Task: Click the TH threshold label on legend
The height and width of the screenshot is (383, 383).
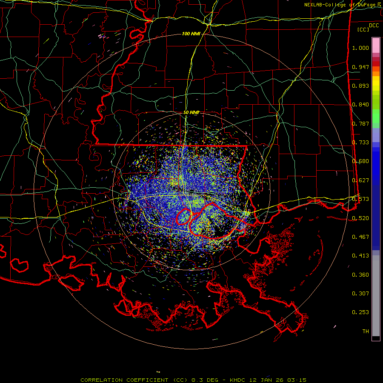Action: point(366,332)
